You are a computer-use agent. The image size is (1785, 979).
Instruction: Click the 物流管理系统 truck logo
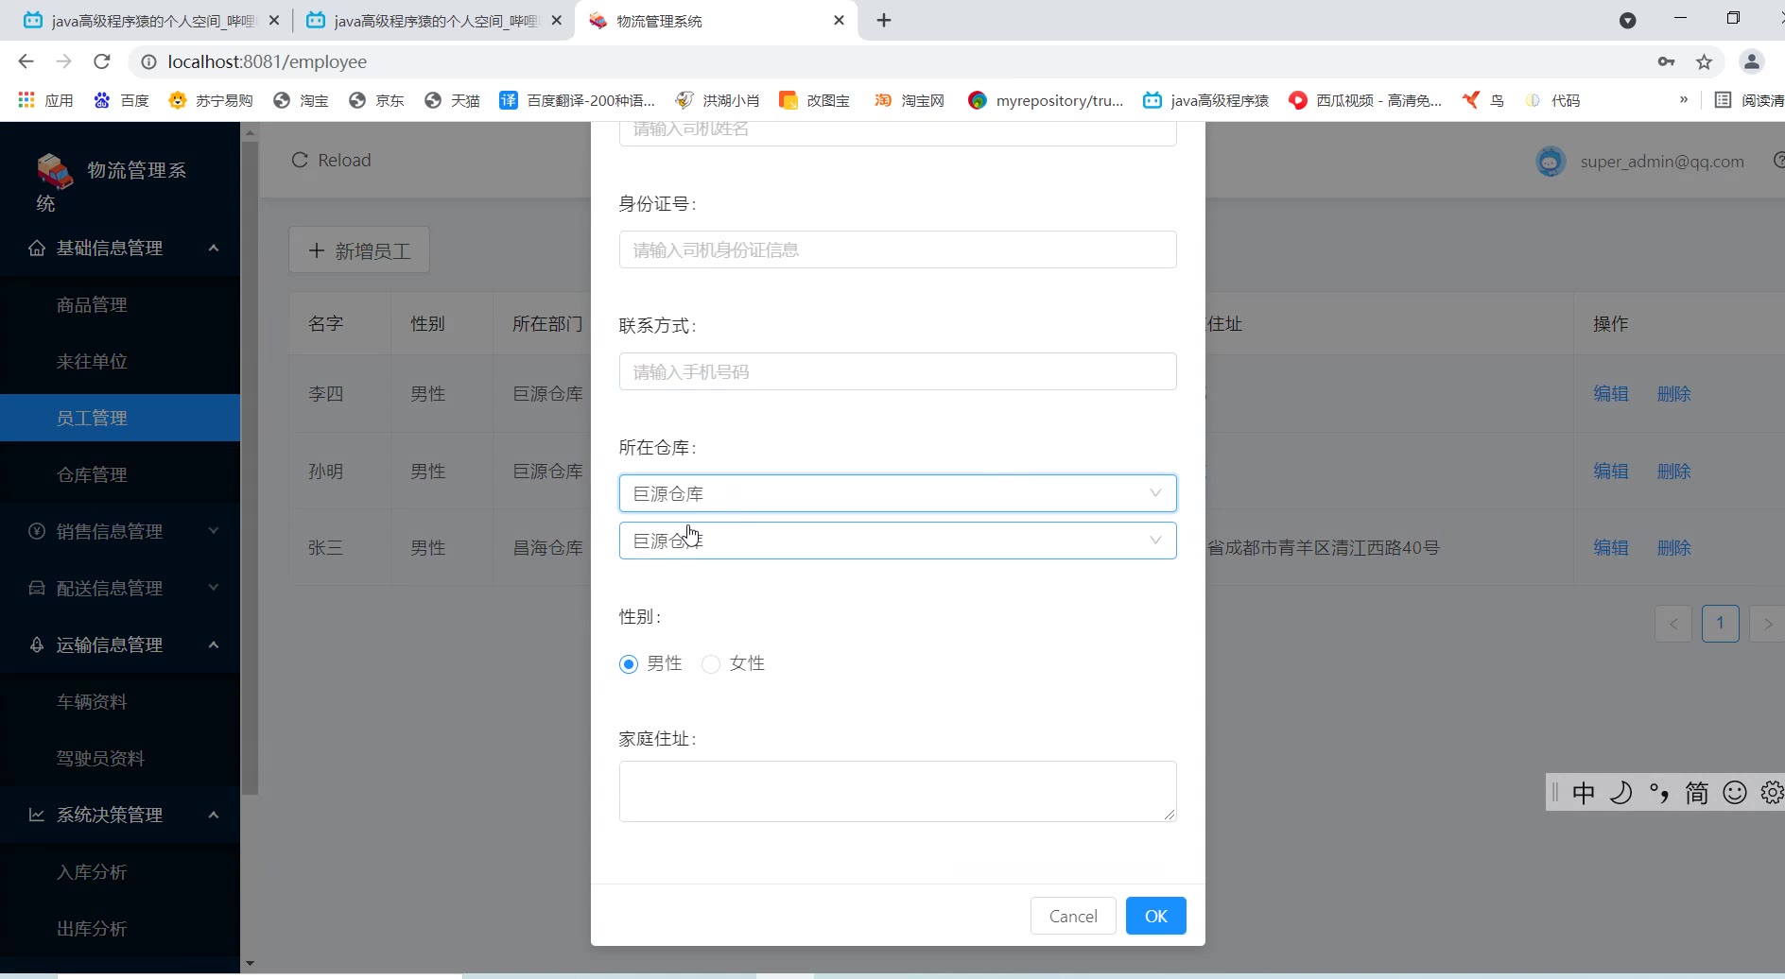tap(54, 171)
